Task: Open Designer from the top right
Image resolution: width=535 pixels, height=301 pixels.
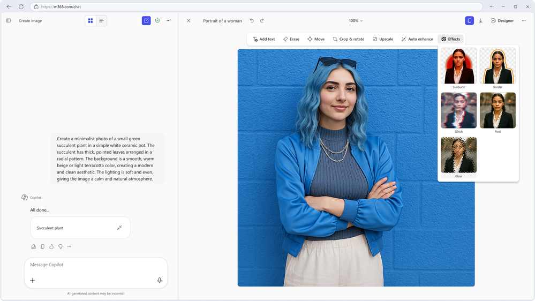Action: 502,21
